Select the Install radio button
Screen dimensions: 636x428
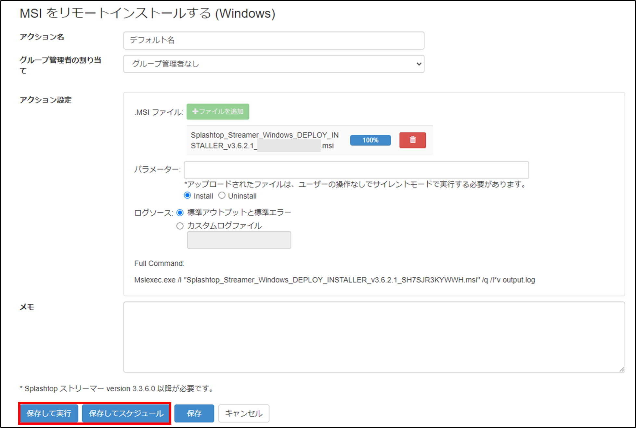[187, 195]
